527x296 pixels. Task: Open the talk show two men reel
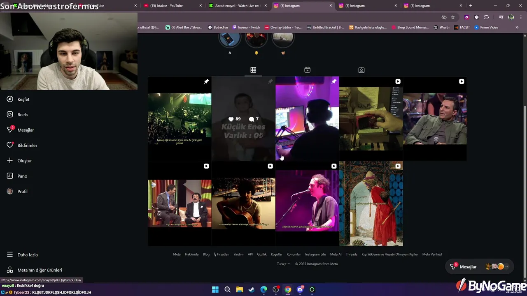(x=180, y=203)
